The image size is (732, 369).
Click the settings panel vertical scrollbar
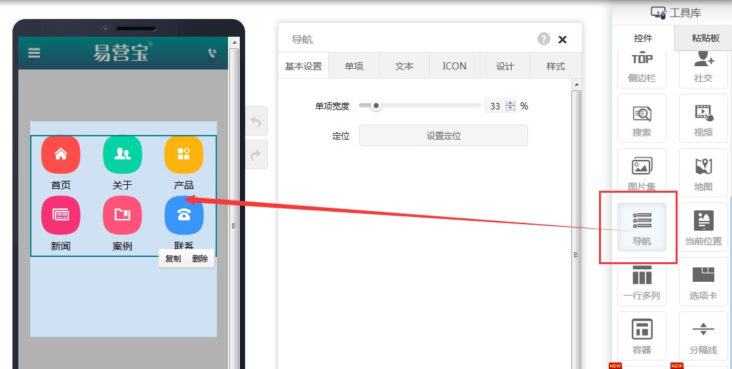coord(577,229)
